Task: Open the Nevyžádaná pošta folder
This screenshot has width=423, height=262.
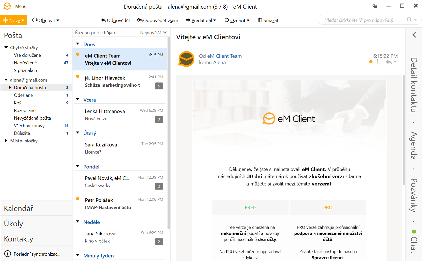Action: [36, 118]
